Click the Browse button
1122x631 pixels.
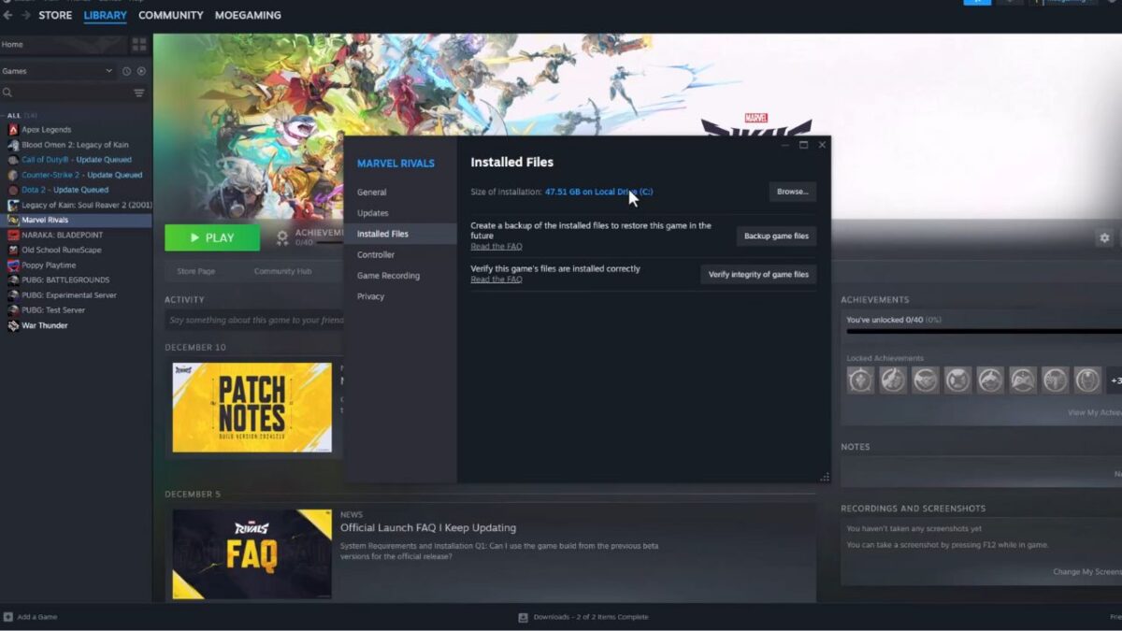coord(792,192)
